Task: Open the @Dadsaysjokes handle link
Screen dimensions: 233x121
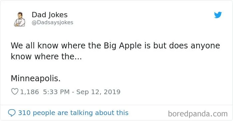Action: click(53, 23)
